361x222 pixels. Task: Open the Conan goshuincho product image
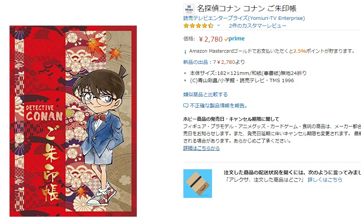click(73, 121)
